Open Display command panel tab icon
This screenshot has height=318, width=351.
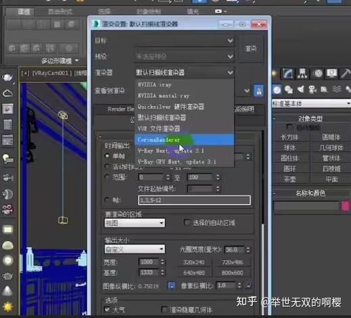(331, 74)
